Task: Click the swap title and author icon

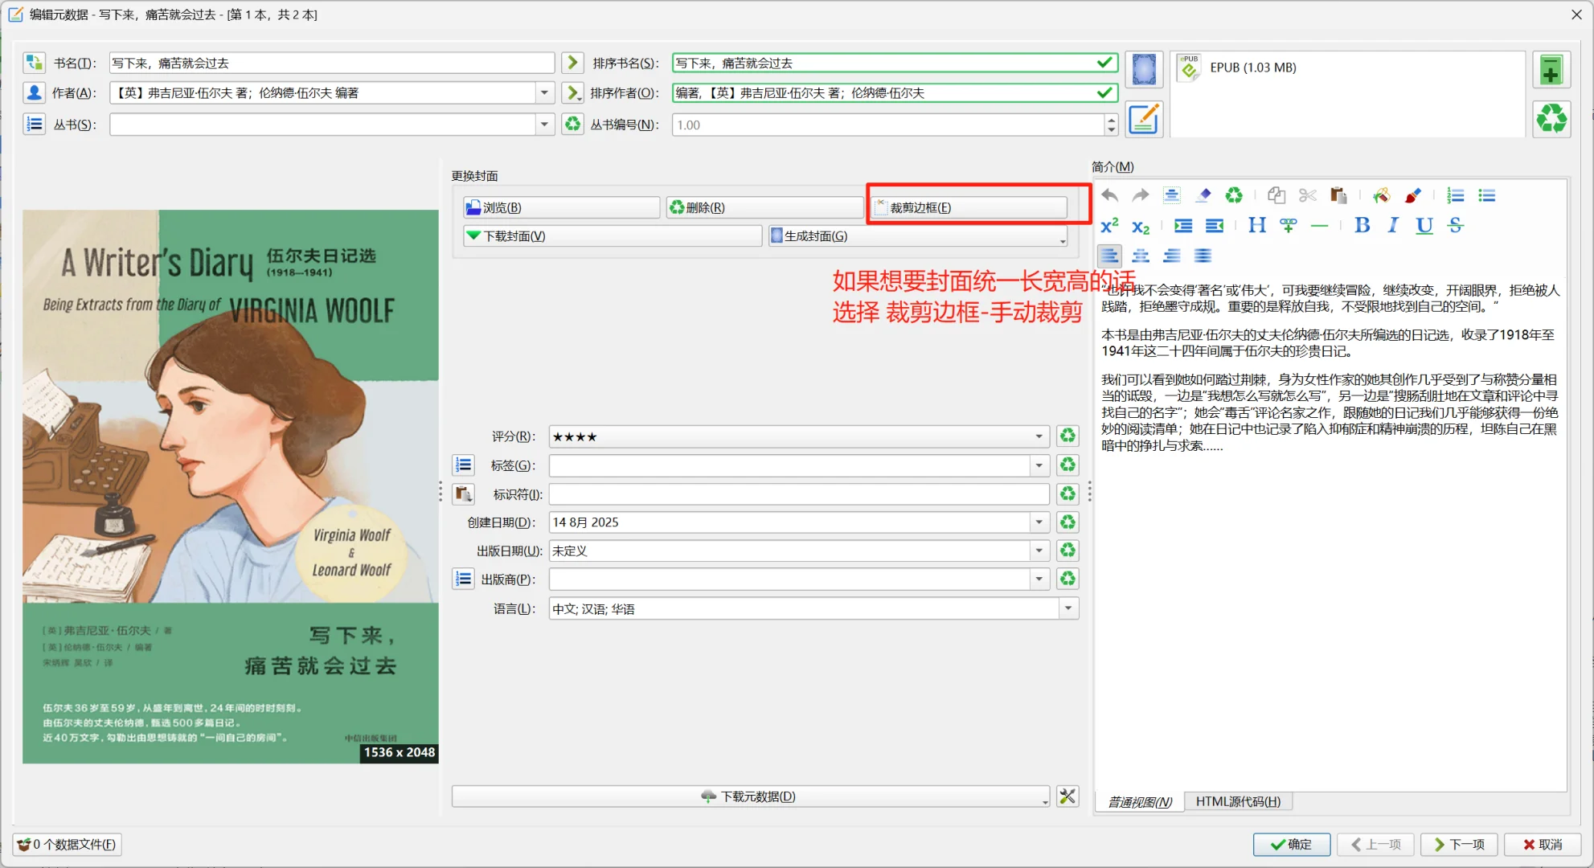Action: [34, 63]
